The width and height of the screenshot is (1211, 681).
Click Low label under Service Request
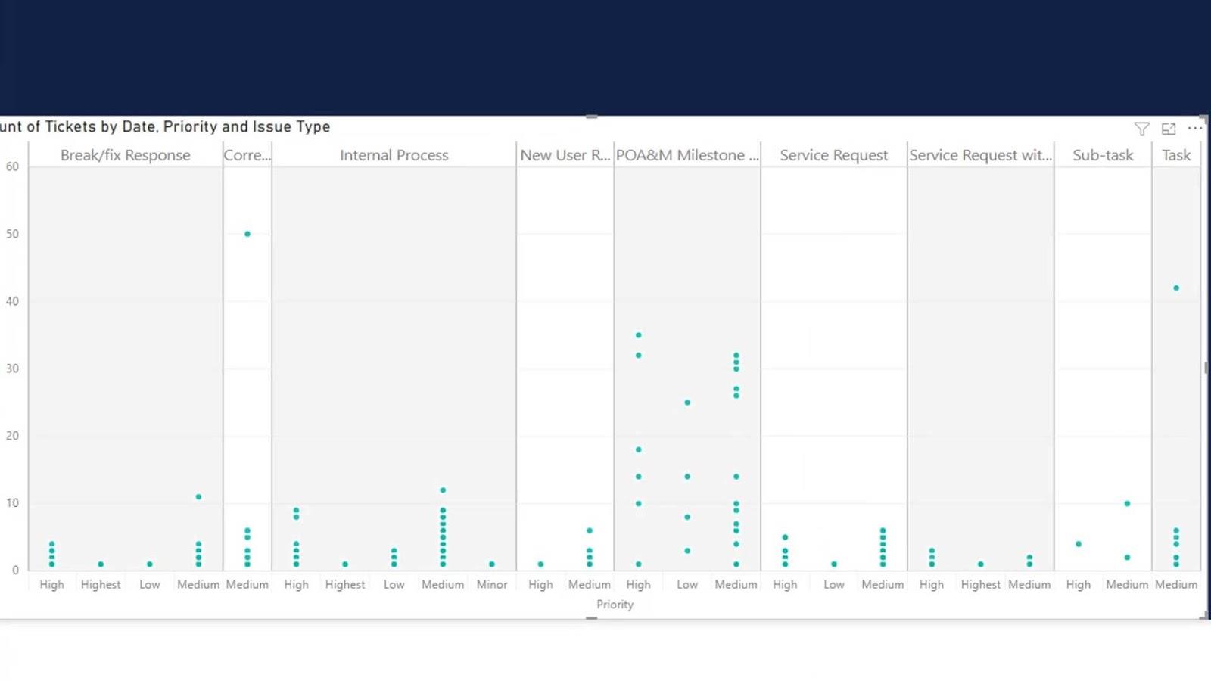coord(833,585)
